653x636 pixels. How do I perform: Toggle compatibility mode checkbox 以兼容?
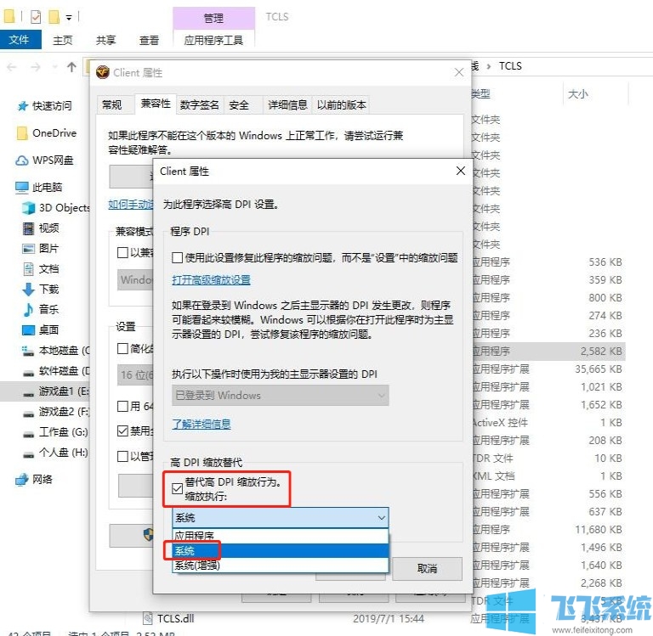(x=122, y=252)
